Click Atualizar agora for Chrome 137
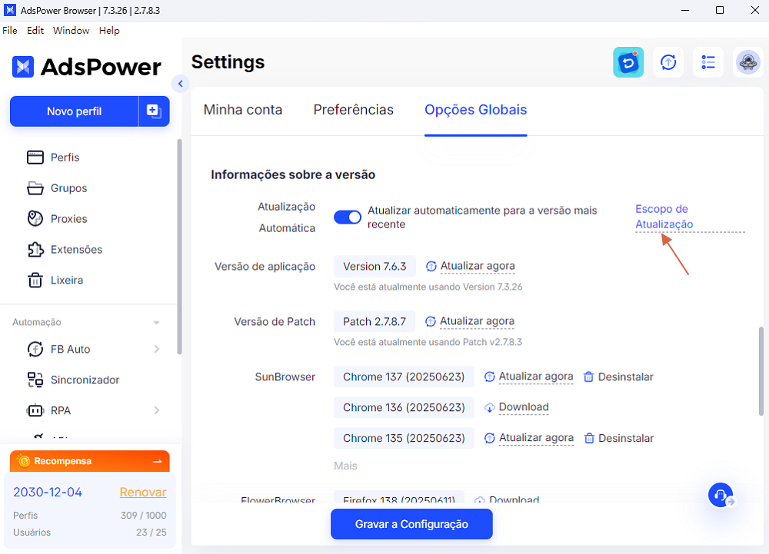Screen dimensions: 769x554 536,377
